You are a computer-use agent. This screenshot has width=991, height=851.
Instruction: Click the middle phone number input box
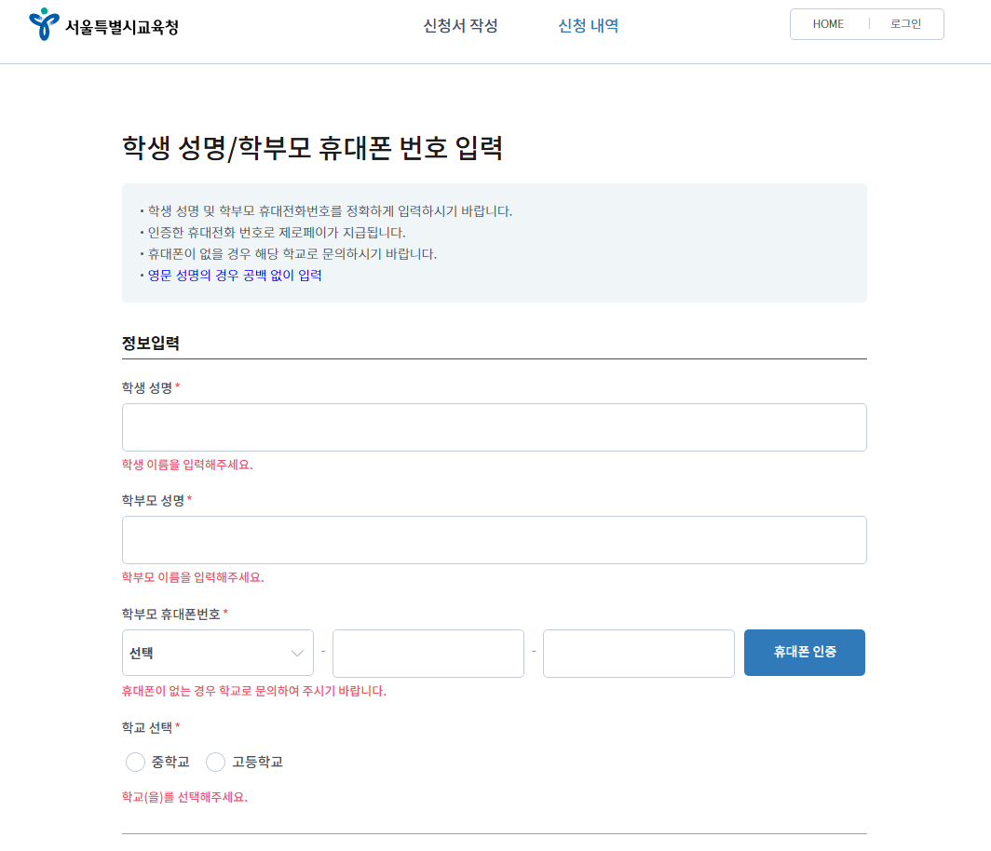click(x=428, y=653)
